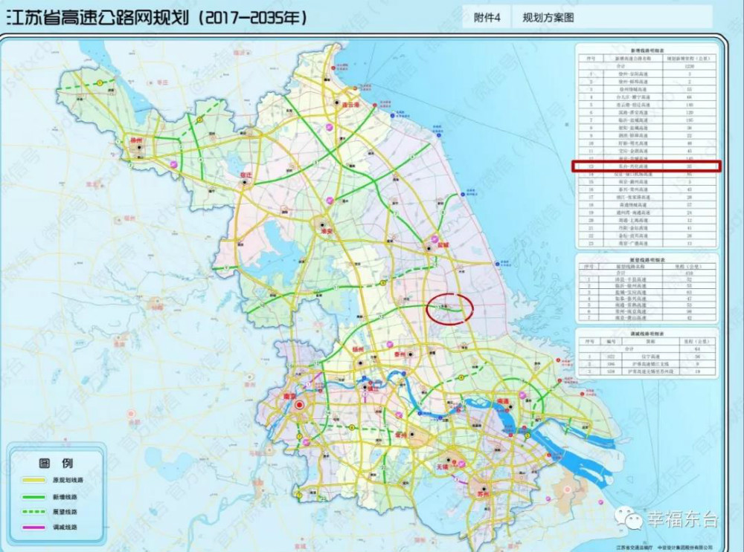Viewport: 744px width, 552px height.
Task: Click the 常州 city label
Action: pyautogui.click(x=401, y=435)
